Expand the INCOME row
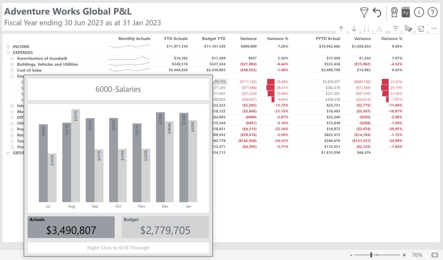 click(x=8, y=46)
